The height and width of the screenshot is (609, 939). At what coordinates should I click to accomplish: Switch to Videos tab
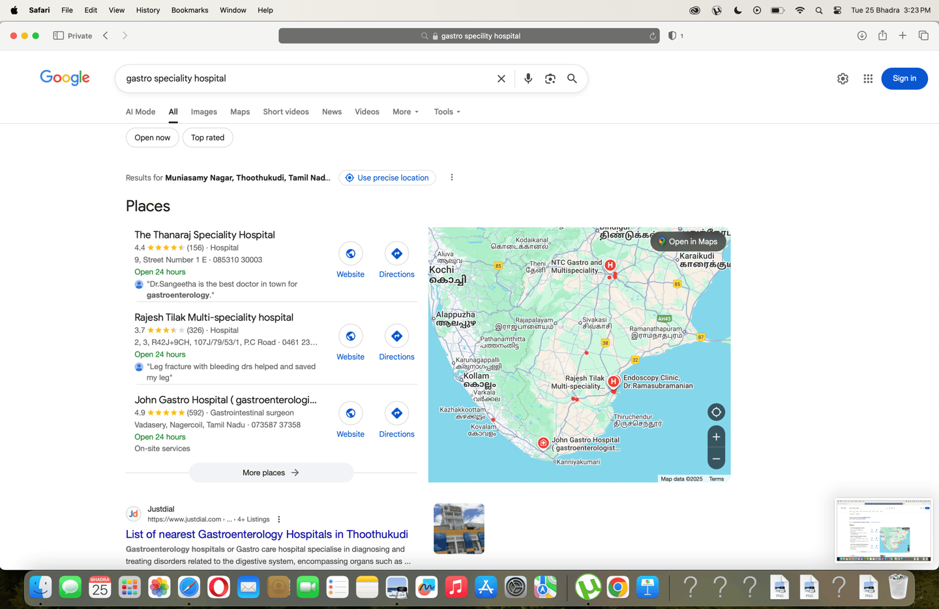pos(367,112)
